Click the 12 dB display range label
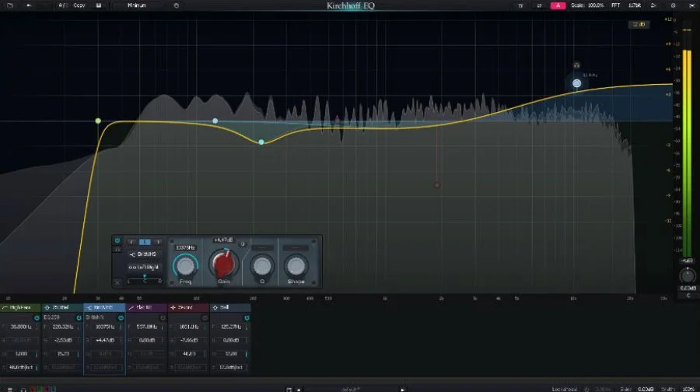Screen dimensions: 700x392 click(x=639, y=25)
